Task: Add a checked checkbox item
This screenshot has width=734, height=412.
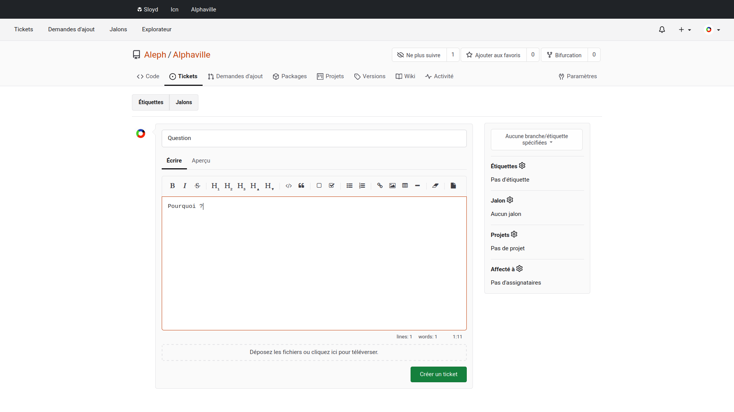Action: click(x=331, y=186)
